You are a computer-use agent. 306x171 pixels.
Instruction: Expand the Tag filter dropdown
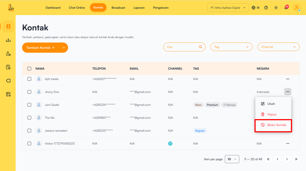[x=232, y=47]
